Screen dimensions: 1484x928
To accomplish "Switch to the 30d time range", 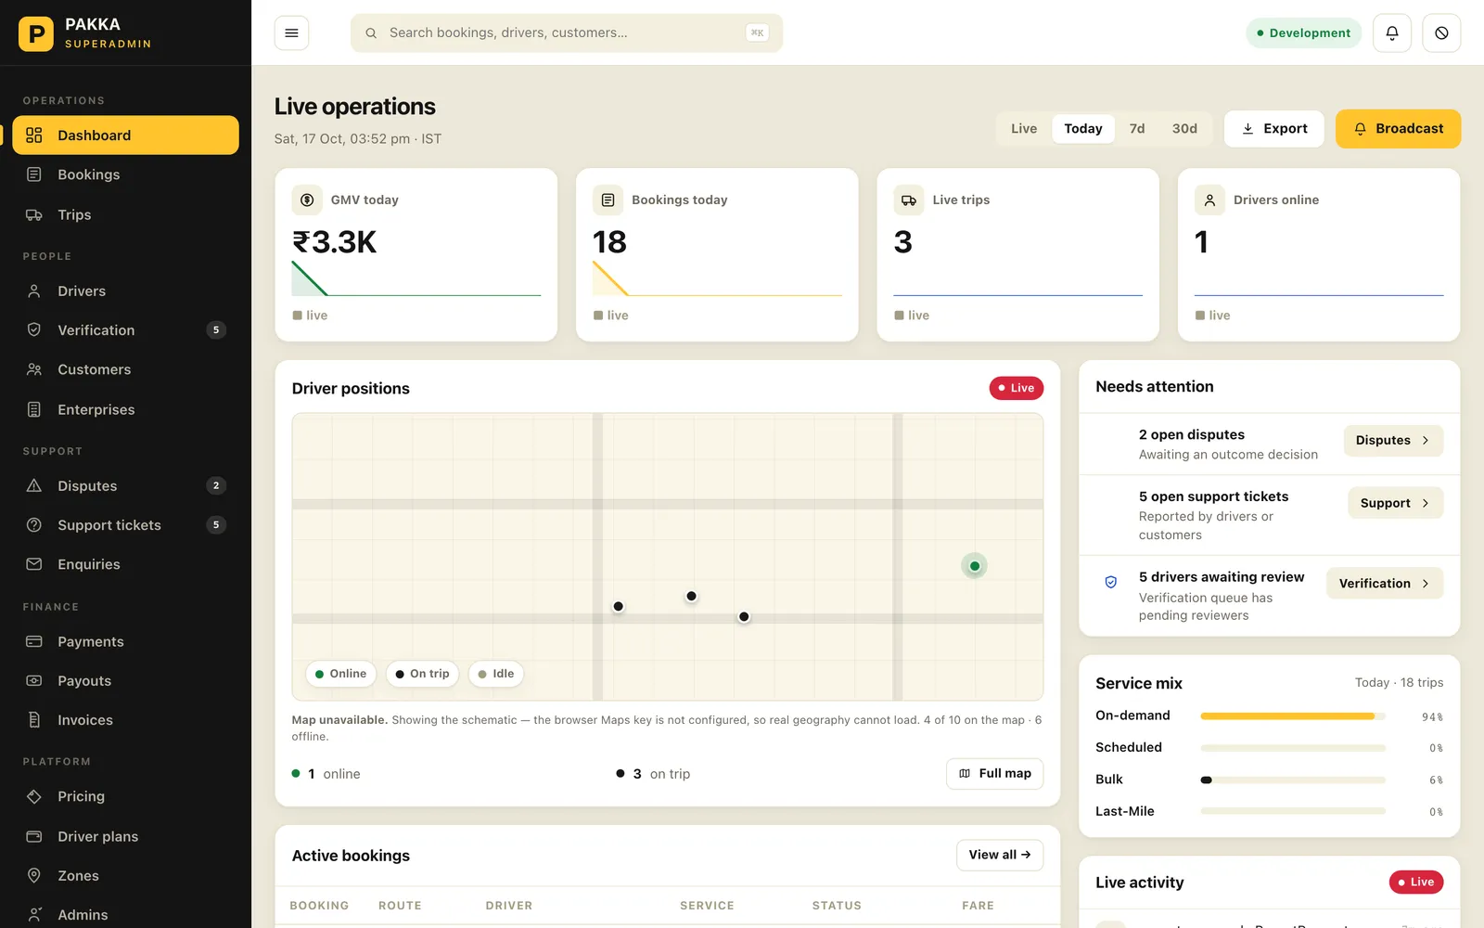I will coord(1184,129).
